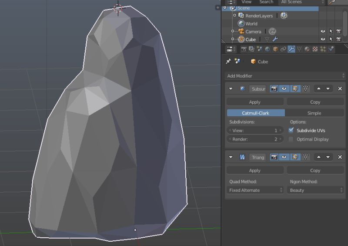
Task: Expand the Cube tree item
Action: (x=233, y=39)
